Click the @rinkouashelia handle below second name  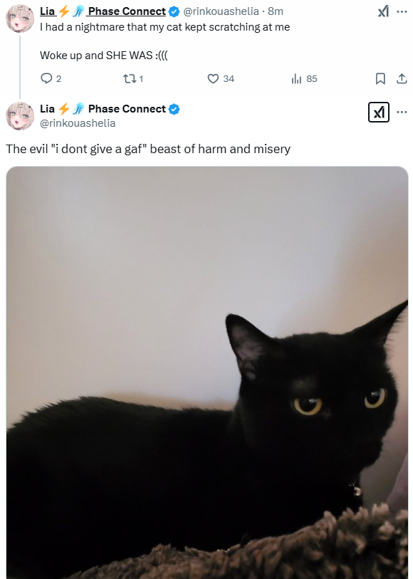click(x=78, y=123)
